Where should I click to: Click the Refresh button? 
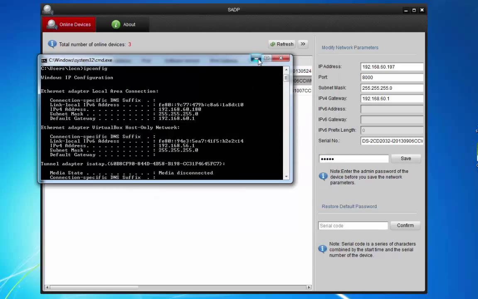(282, 44)
